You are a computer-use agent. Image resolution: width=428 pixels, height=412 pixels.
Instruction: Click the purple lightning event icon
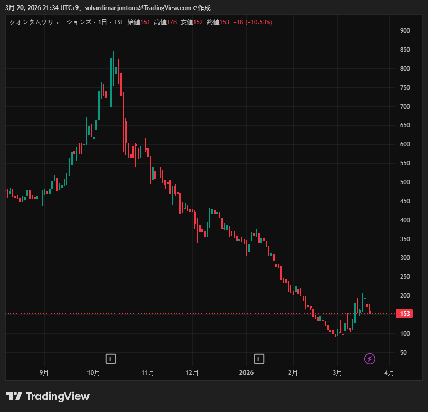[369, 359]
